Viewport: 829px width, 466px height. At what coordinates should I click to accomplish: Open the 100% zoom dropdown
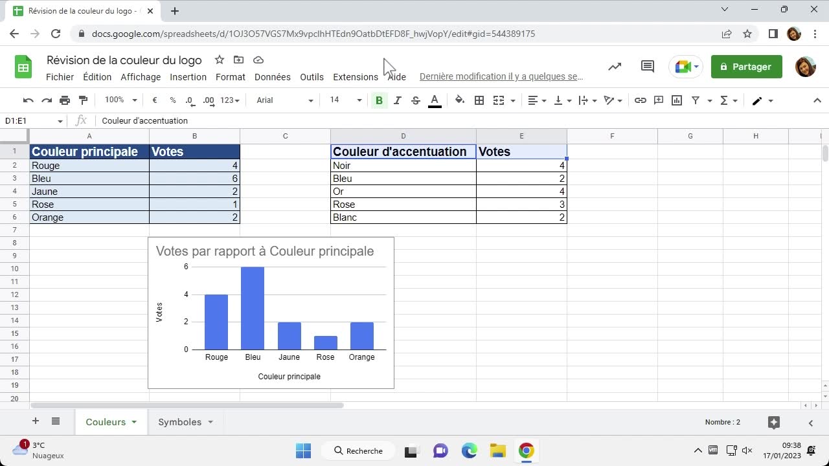coord(121,100)
